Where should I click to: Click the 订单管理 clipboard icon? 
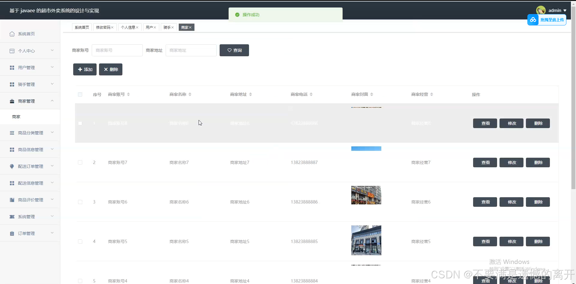tap(12, 233)
